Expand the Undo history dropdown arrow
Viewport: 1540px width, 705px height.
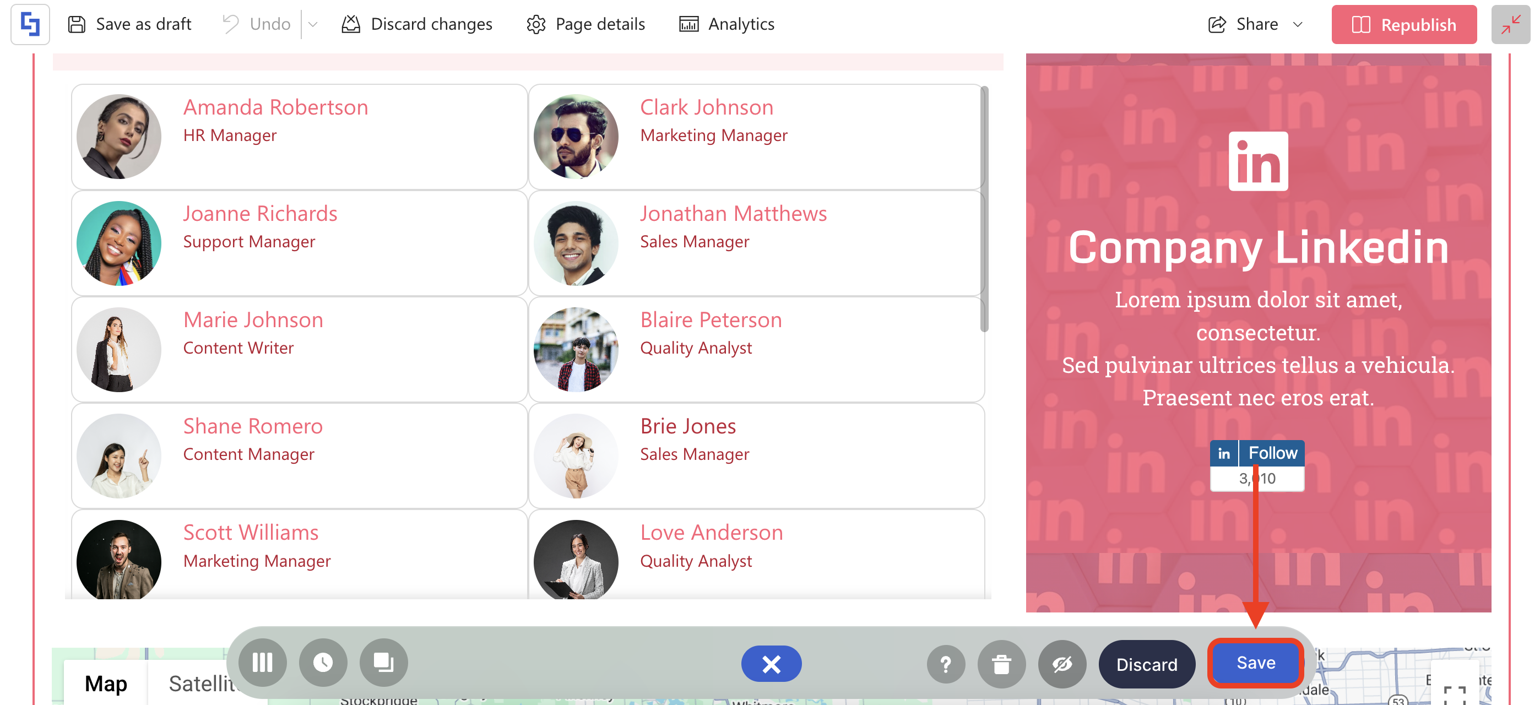point(313,25)
